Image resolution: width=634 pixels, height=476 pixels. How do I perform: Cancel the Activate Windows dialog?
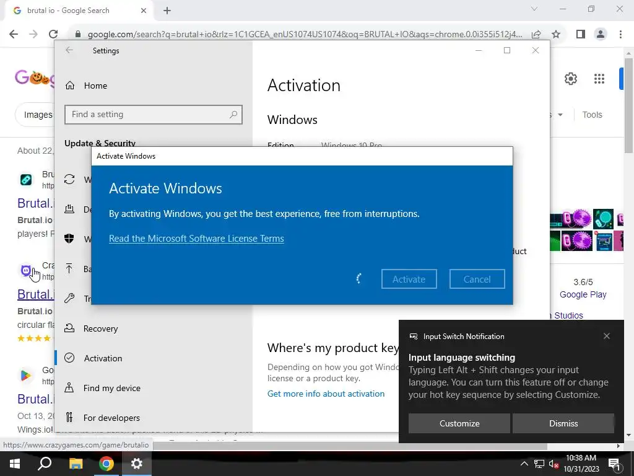click(x=477, y=279)
